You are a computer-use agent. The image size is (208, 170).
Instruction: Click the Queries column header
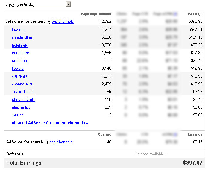coord(104,134)
